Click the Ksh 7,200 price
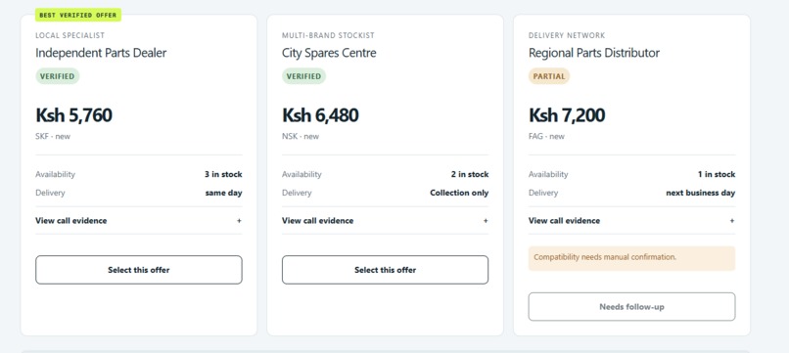The image size is (789, 353). (x=567, y=115)
